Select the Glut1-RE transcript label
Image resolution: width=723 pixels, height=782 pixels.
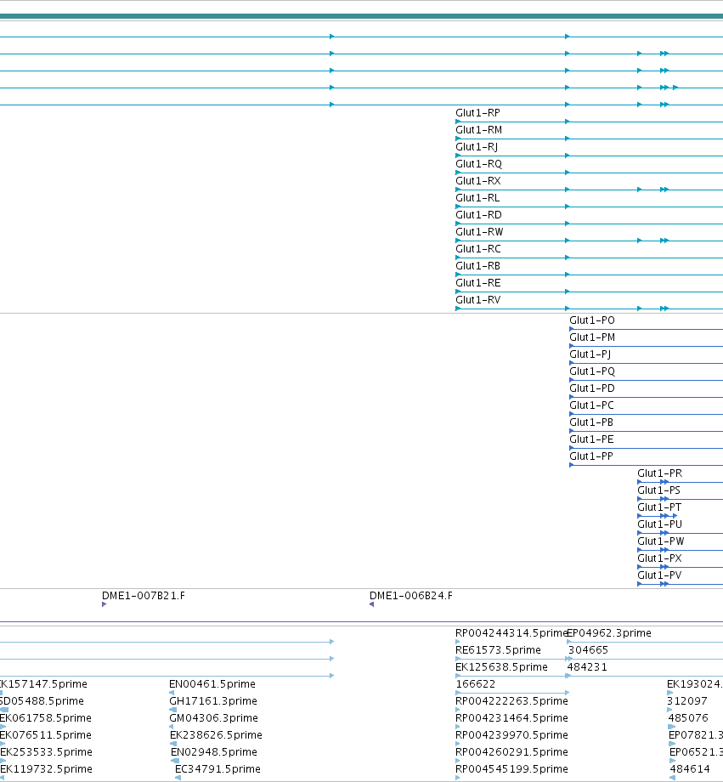(478, 283)
